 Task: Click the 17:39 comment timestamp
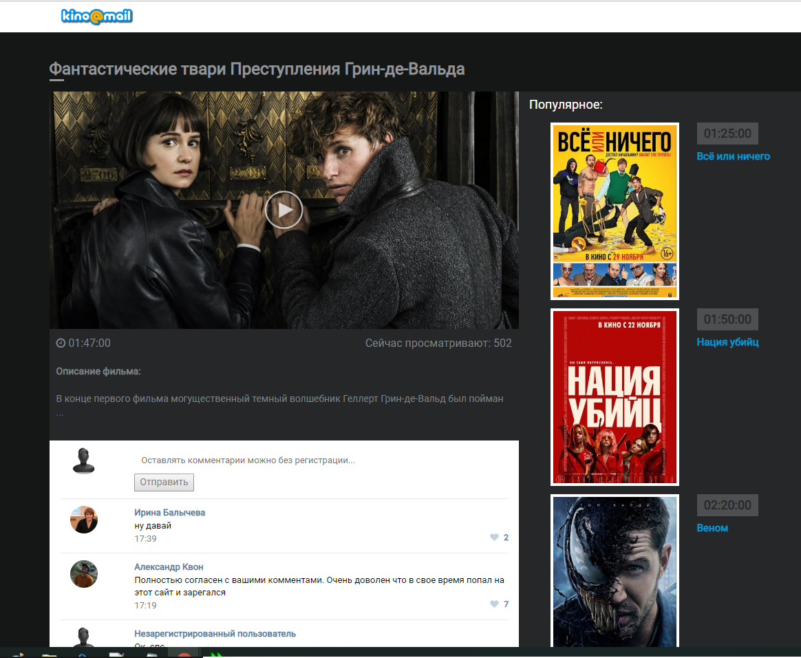(x=146, y=538)
